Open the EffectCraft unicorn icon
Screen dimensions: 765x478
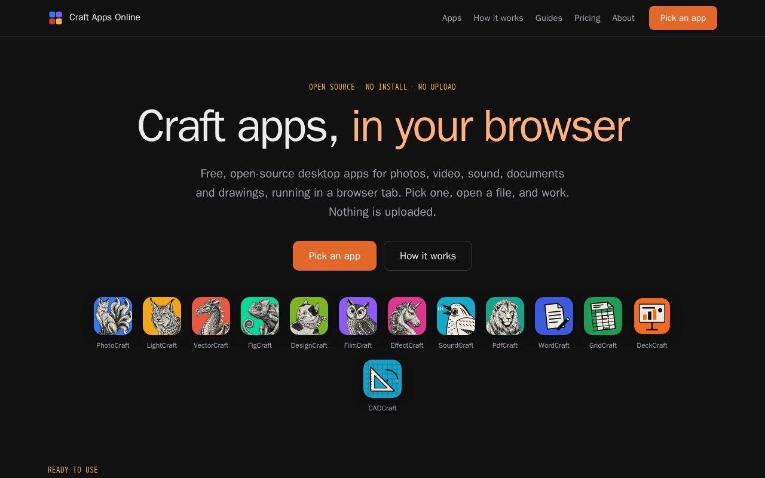[407, 316]
